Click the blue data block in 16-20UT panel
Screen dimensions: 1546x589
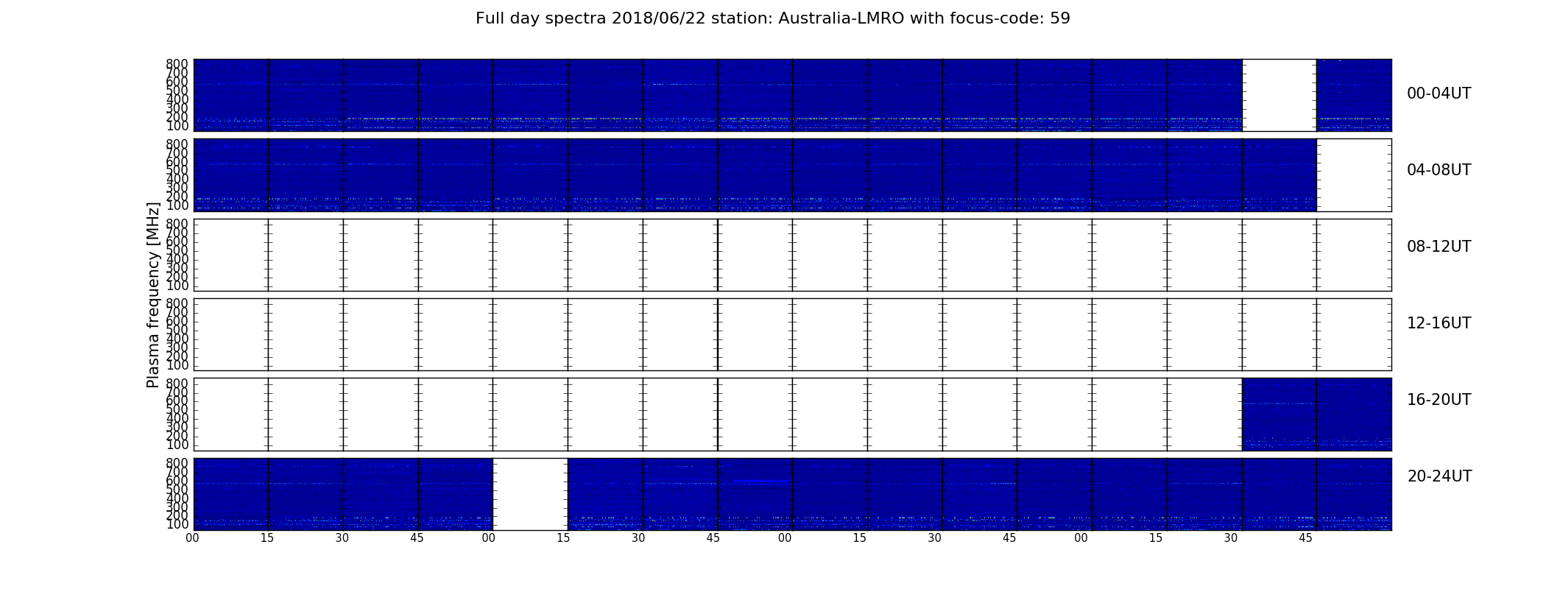pyautogui.click(x=1316, y=414)
